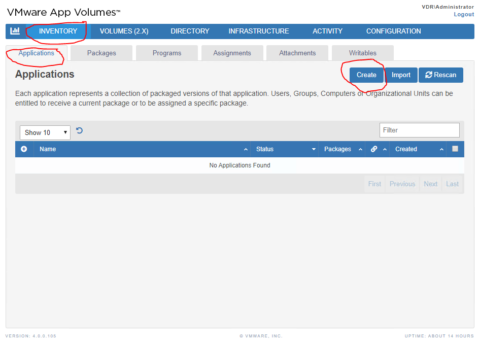Sort by Created column
This screenshot has height=341, width=479.
(x=418, y=149)
